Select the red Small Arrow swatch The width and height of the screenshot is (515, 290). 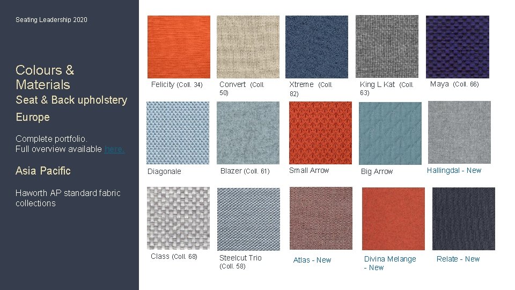320,133
